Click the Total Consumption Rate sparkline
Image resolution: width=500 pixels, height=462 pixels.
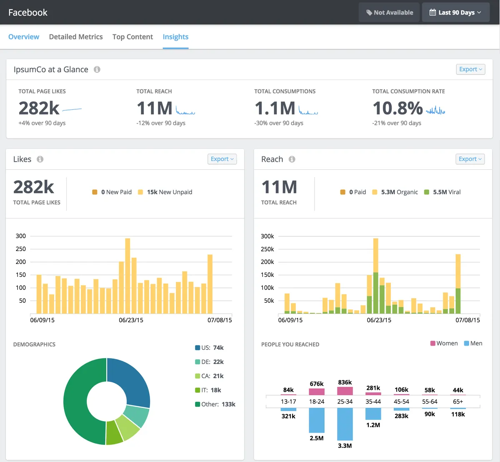pyautogui.click(x=435, y=110)
